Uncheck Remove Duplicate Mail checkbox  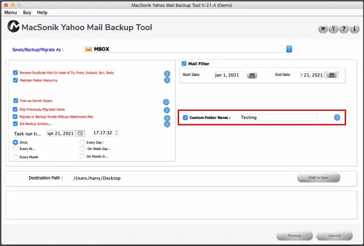point(15,72)
